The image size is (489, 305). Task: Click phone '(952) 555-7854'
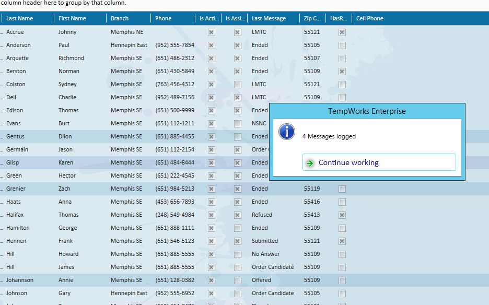174,45
